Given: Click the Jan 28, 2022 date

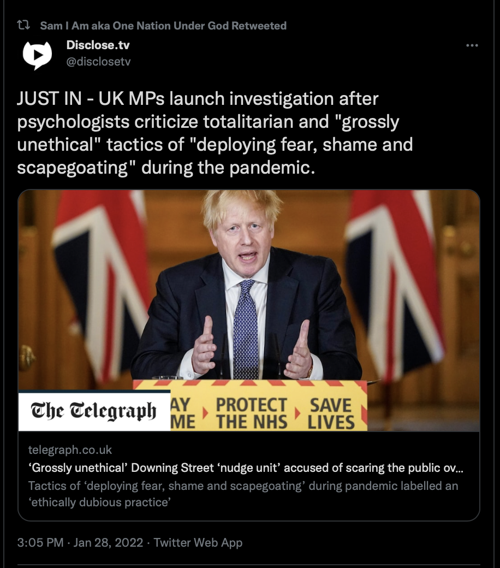Looking at the screenshot, I should [x=108, y=542].
